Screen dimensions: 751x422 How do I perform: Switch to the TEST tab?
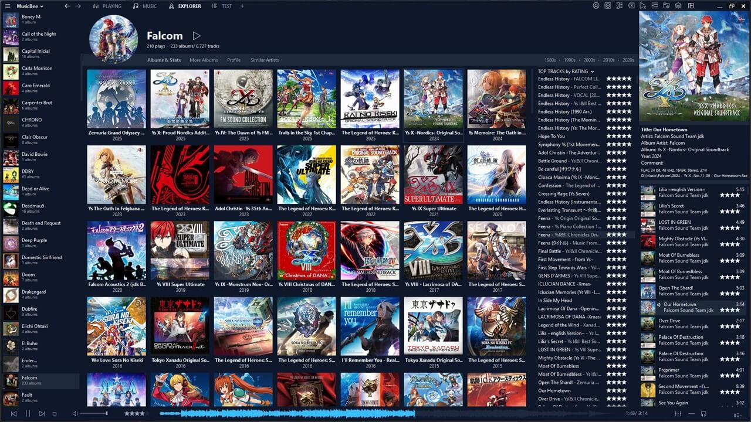click(222, 6)
